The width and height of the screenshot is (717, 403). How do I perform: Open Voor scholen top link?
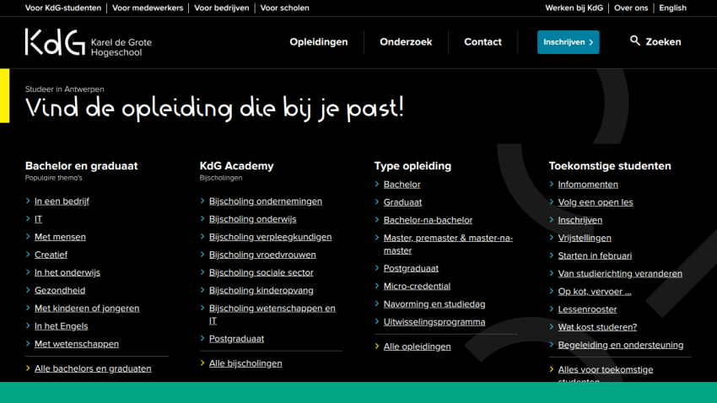click(285, 8)
